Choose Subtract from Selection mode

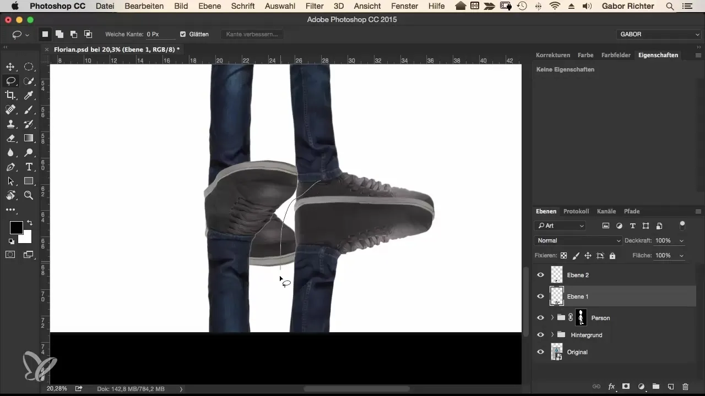(74, 34)
